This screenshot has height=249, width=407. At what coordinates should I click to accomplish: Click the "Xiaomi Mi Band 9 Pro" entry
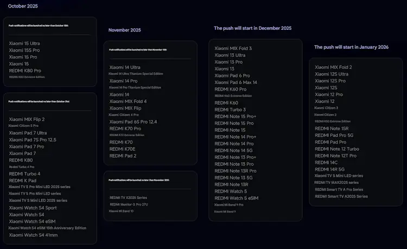click(229, 205)
